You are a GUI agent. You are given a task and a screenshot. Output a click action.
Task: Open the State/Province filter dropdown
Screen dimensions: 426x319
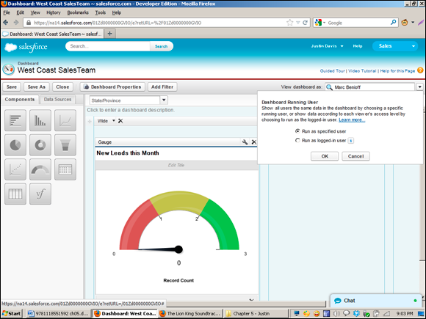coord(164,100)
